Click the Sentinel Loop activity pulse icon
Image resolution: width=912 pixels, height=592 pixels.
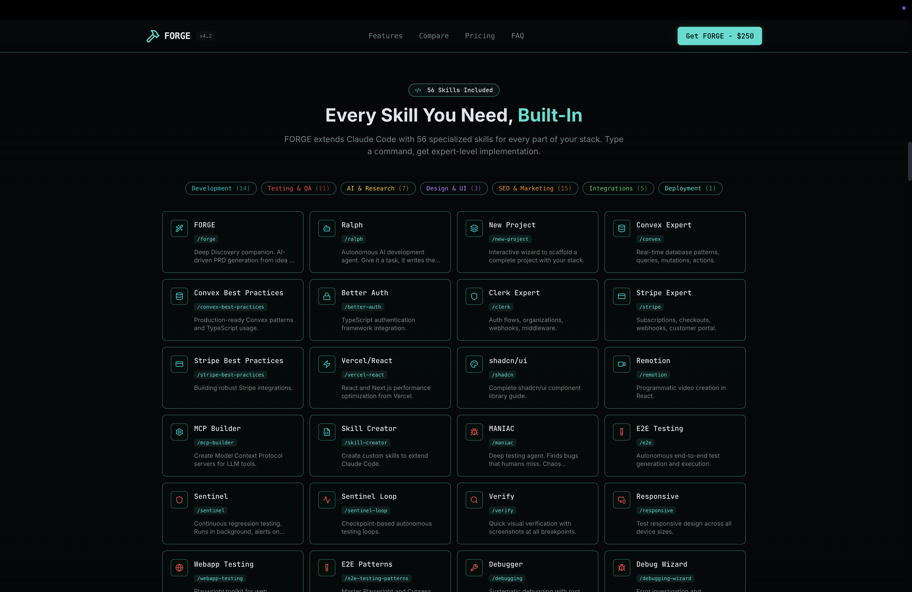327,500
